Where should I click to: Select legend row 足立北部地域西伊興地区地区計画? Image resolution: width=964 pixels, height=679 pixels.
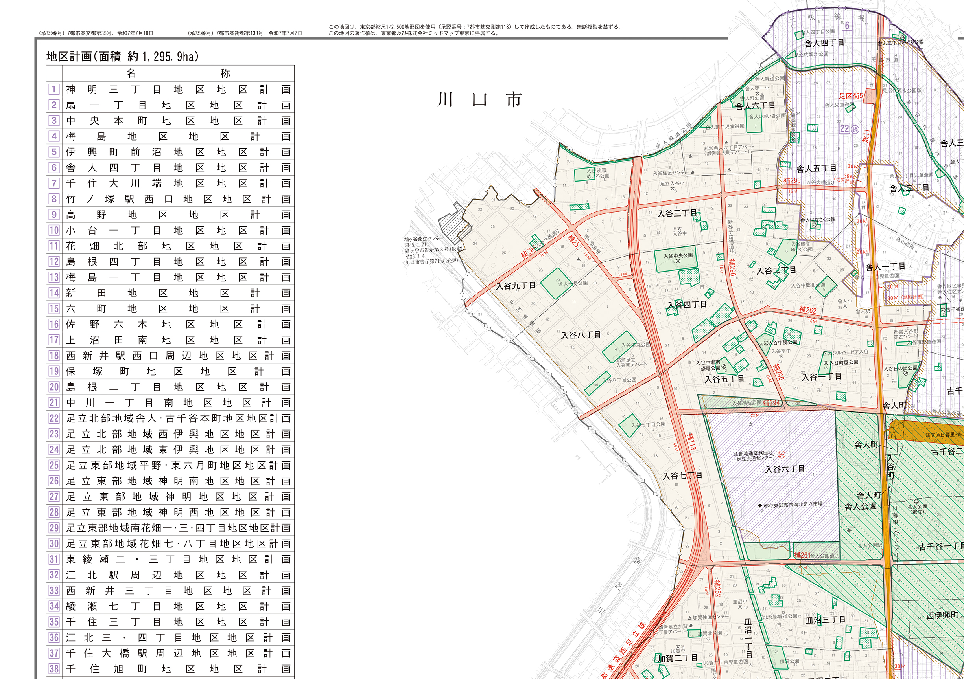coord(178,434)
